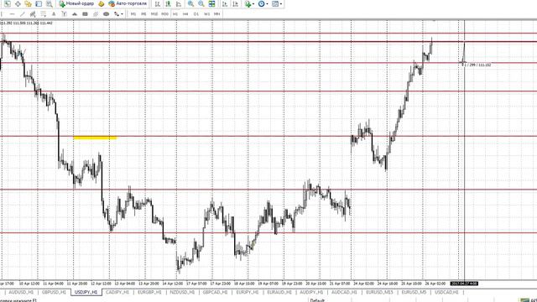Switch to AUDUSD_H1 chart tab
The width and height of the screenshot is (537, 302).
[x=21, y=293]
